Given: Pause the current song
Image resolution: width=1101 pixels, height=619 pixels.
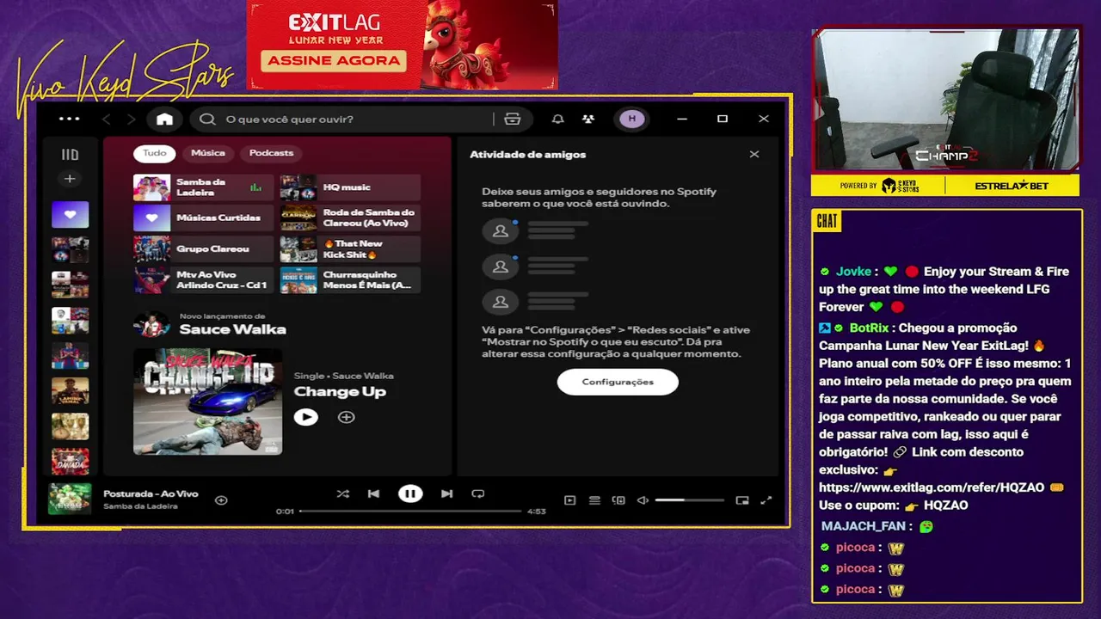Looking at the screenshot, I should pyautogui.click(x=410, y=493).
